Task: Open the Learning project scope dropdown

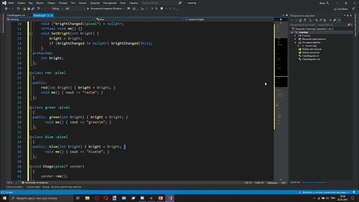Action: (x=50, y=20)
